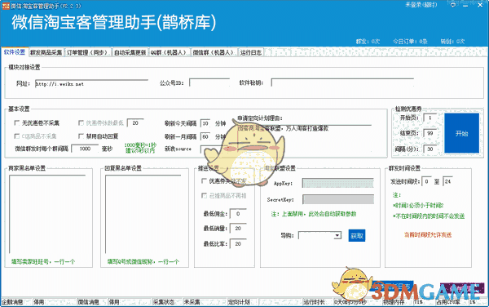Viewport: 489px width, 307px height.
Task: Focus the 网址 address field
Action: point(91,83)
